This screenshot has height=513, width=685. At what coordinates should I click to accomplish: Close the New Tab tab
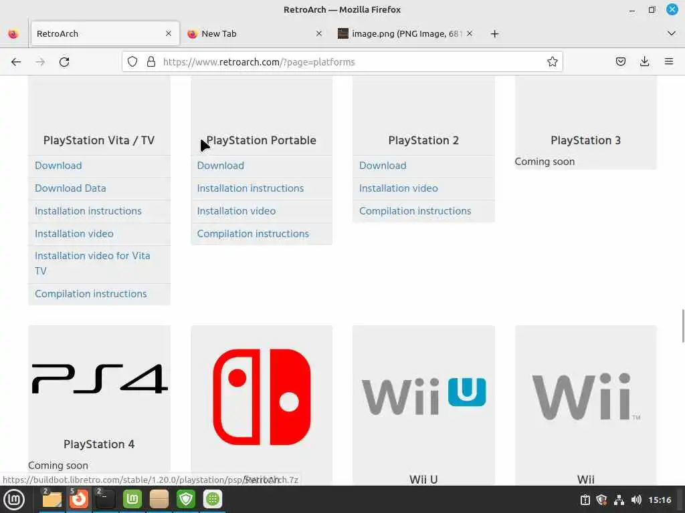(319, 33)
